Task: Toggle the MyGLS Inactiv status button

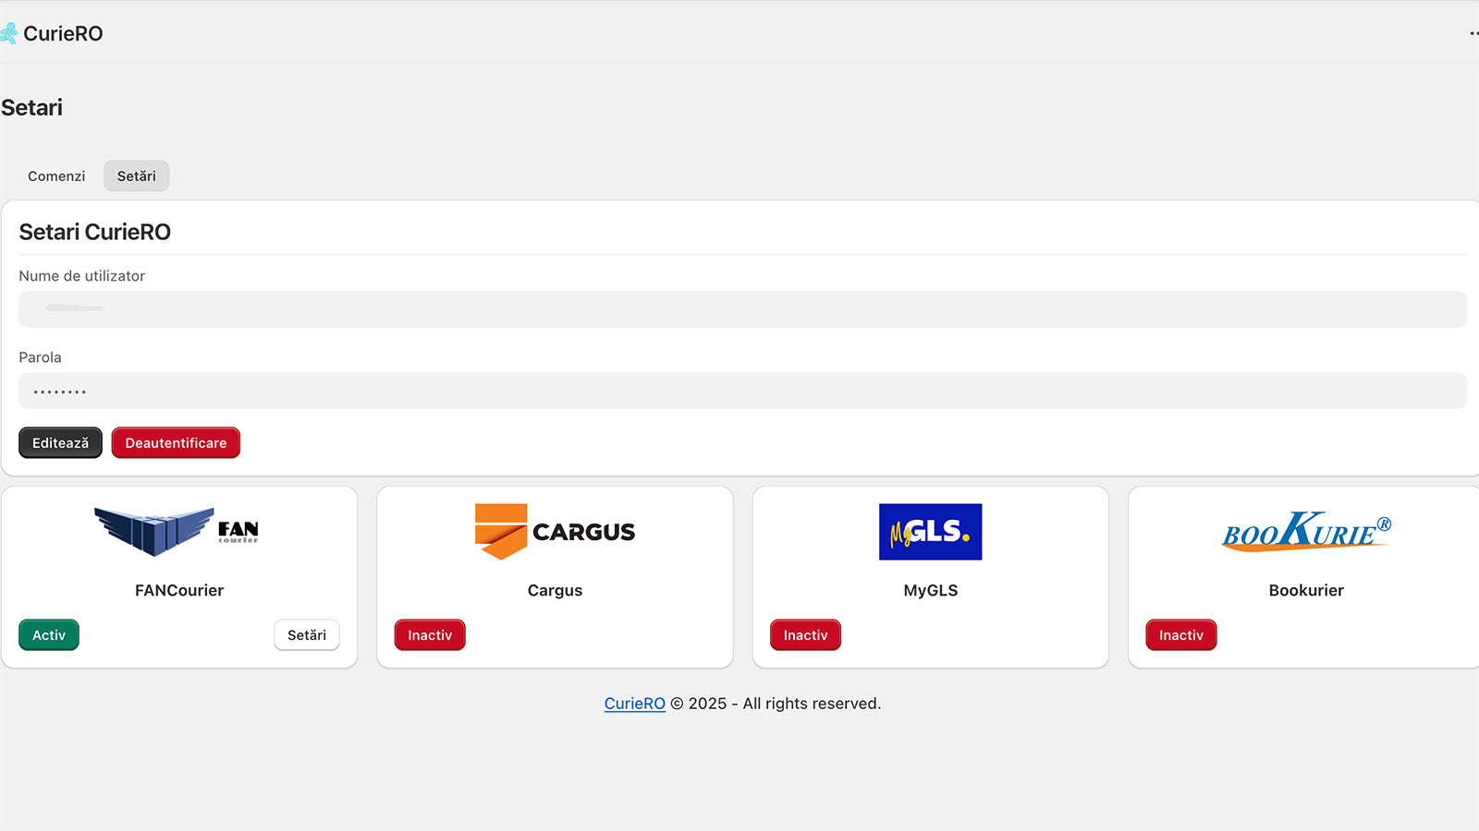Action: [805, 634]
